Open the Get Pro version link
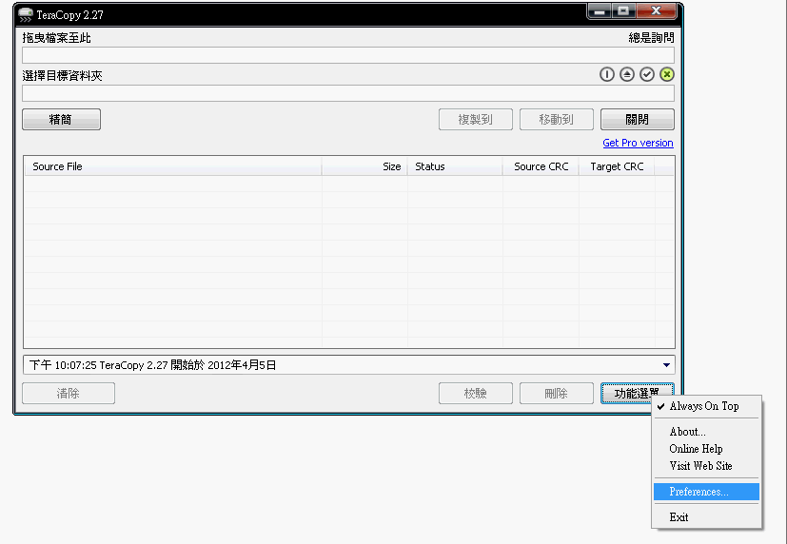The height and width of the screenshot is (544, 787). (x=638, y=143)
